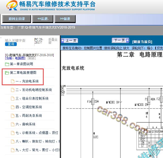163x158 pixels.
Task: Go forward with the >>前进 button
Action: click(65, 19)
